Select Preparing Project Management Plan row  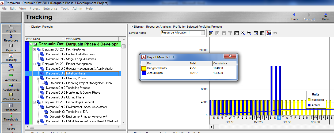tap(73, 83)
